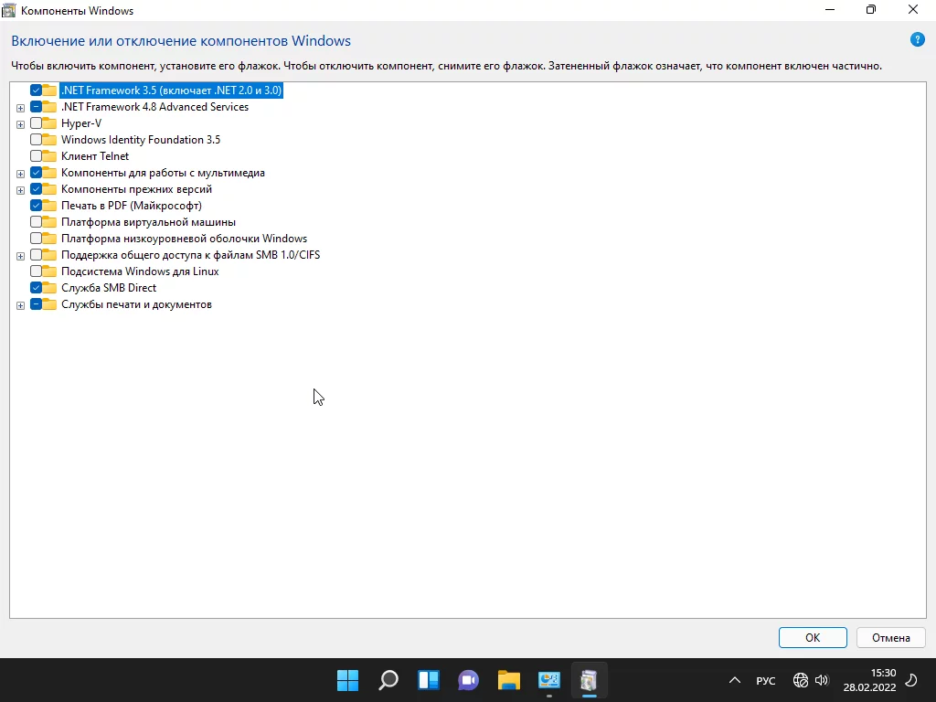Click folder icon of Служба SMB Direct
The height and width of the screenshot is (702, 936).
pyautogui.click(x=50, y=288)
